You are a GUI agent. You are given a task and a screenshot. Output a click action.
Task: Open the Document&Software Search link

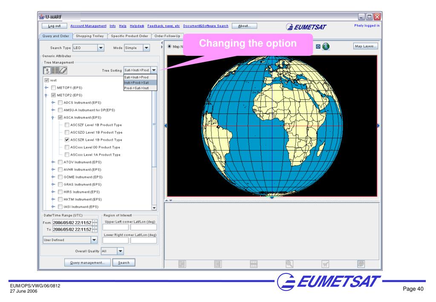[x=206, y=26]
